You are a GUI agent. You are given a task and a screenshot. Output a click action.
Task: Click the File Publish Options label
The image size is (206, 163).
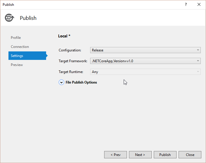(x=81, y=82)
